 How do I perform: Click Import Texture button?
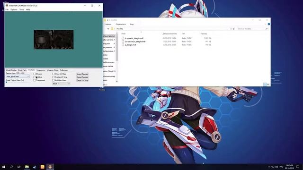point(82,74)
